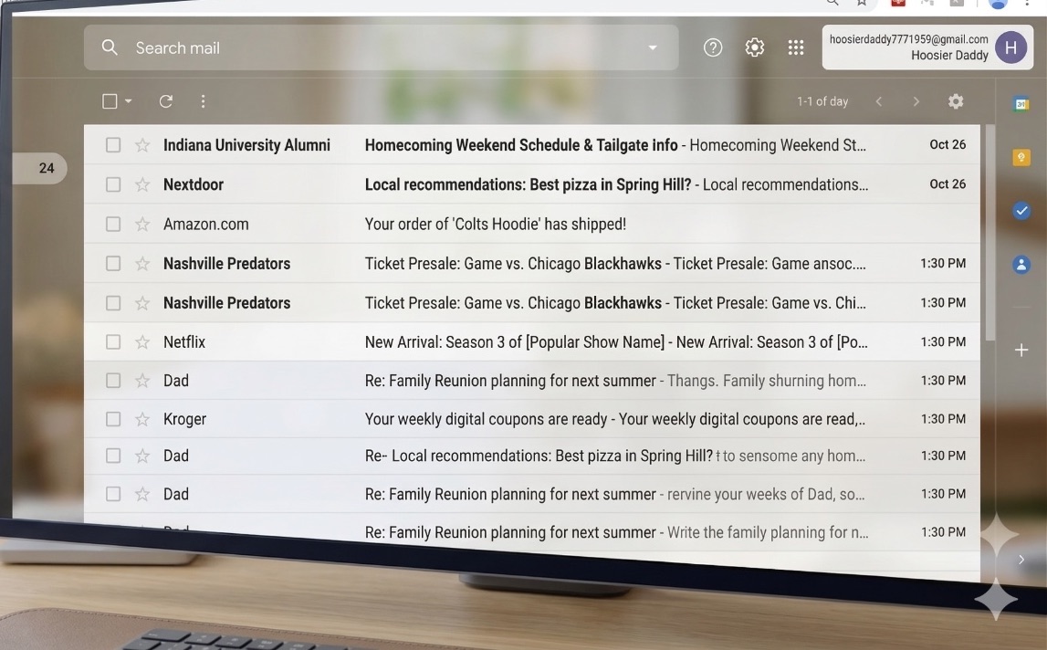The width and height of the screenshot is (1047, 650).
Task: Tick the checkbox for the Netflix email
Action: [x=113, y=342]
